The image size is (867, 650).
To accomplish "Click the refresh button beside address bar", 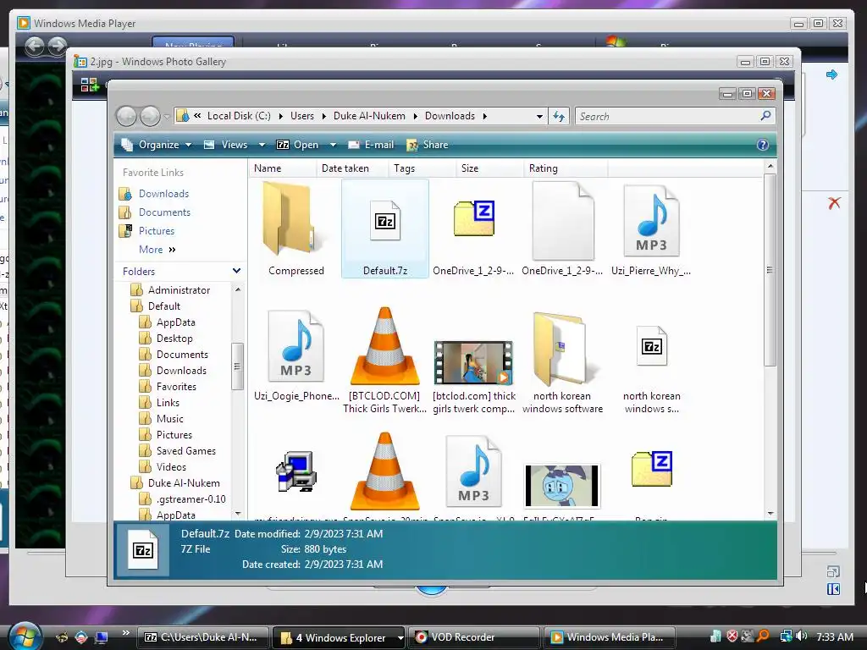I will [x=559, y=116].
